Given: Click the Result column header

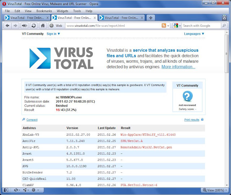Looking at the screenshot, I should coord(126,128).
